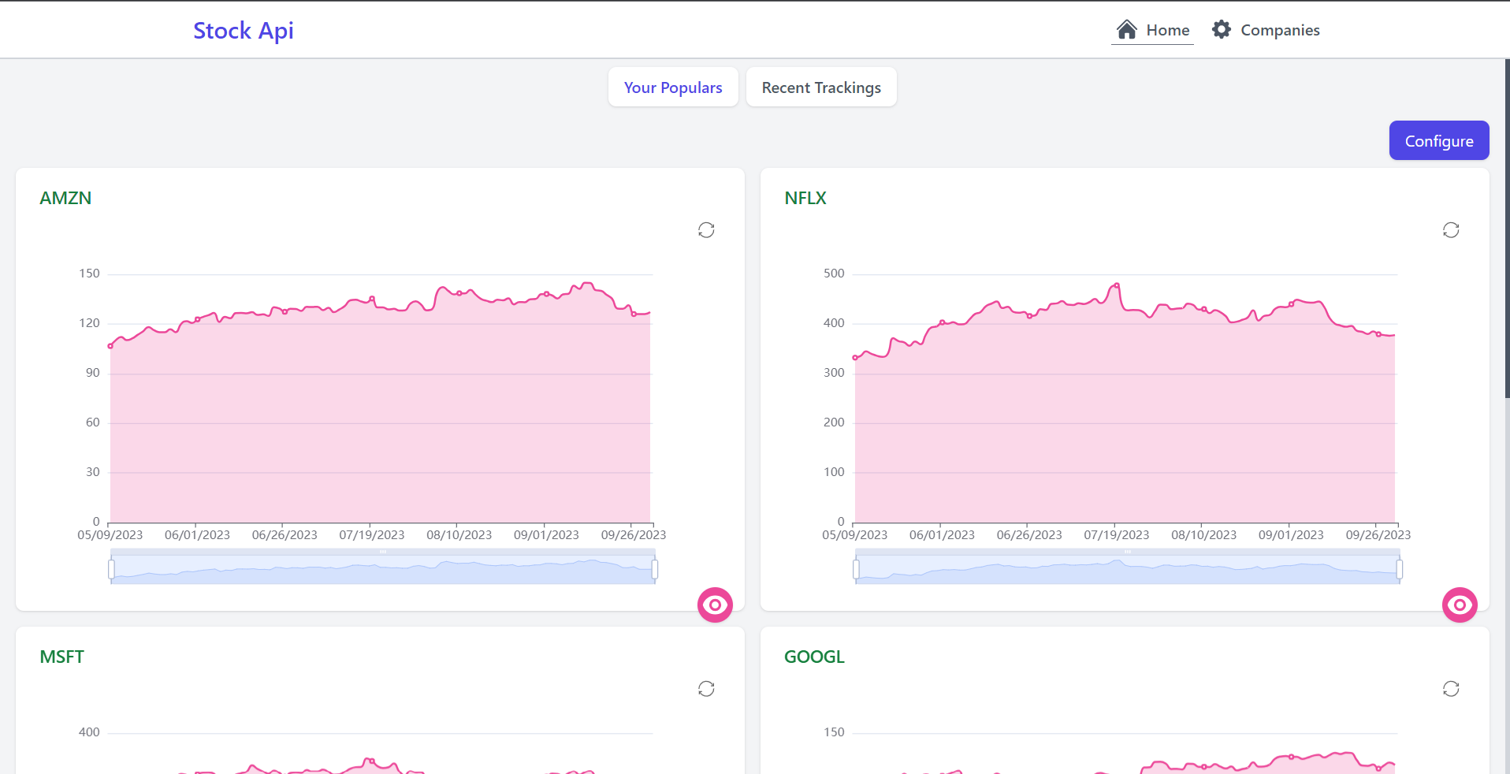Open the Home navigation link
This screenshot has height=774, width=1510.
point(1152,30)
